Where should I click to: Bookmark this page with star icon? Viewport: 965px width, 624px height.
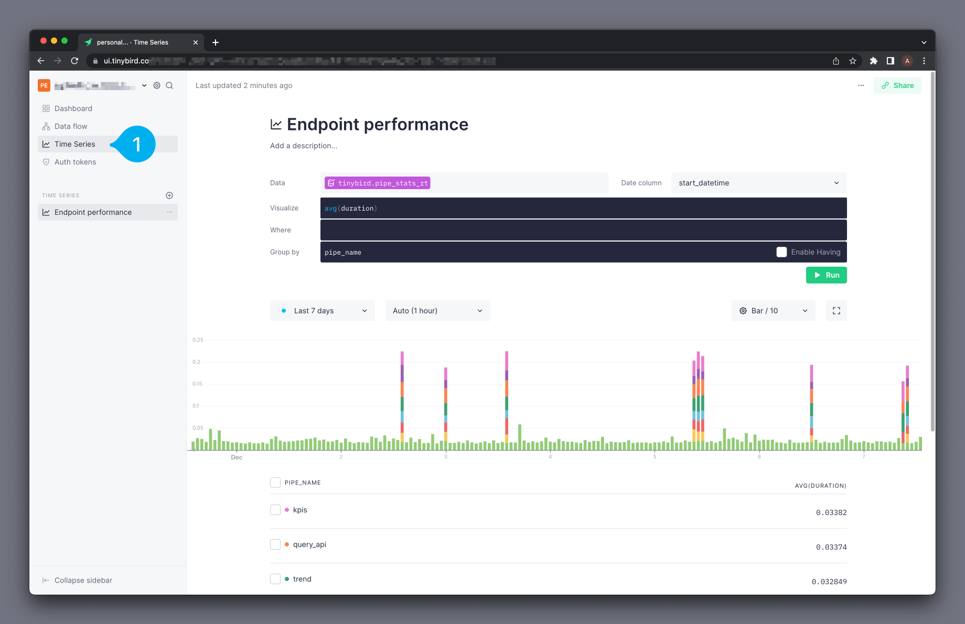tap(853, 61)
